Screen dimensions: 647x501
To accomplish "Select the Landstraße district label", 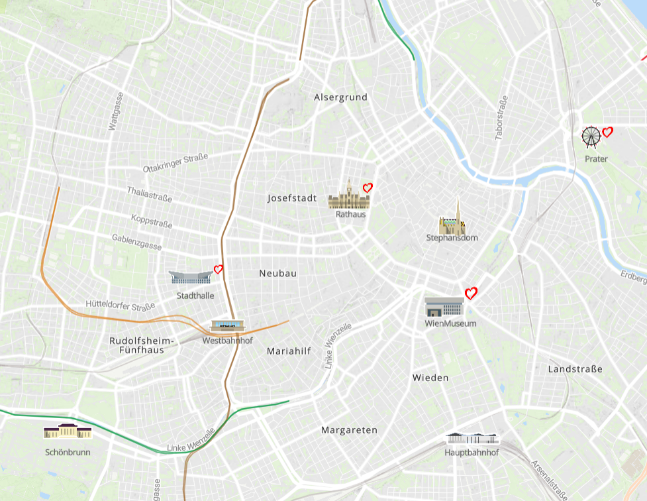I will point(575,369).
